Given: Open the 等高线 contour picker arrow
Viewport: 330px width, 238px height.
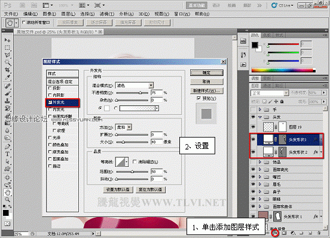Looking at the screenshot, I should [x=127, y=161].
